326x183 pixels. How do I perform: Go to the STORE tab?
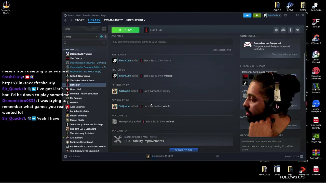coord(79,20)
